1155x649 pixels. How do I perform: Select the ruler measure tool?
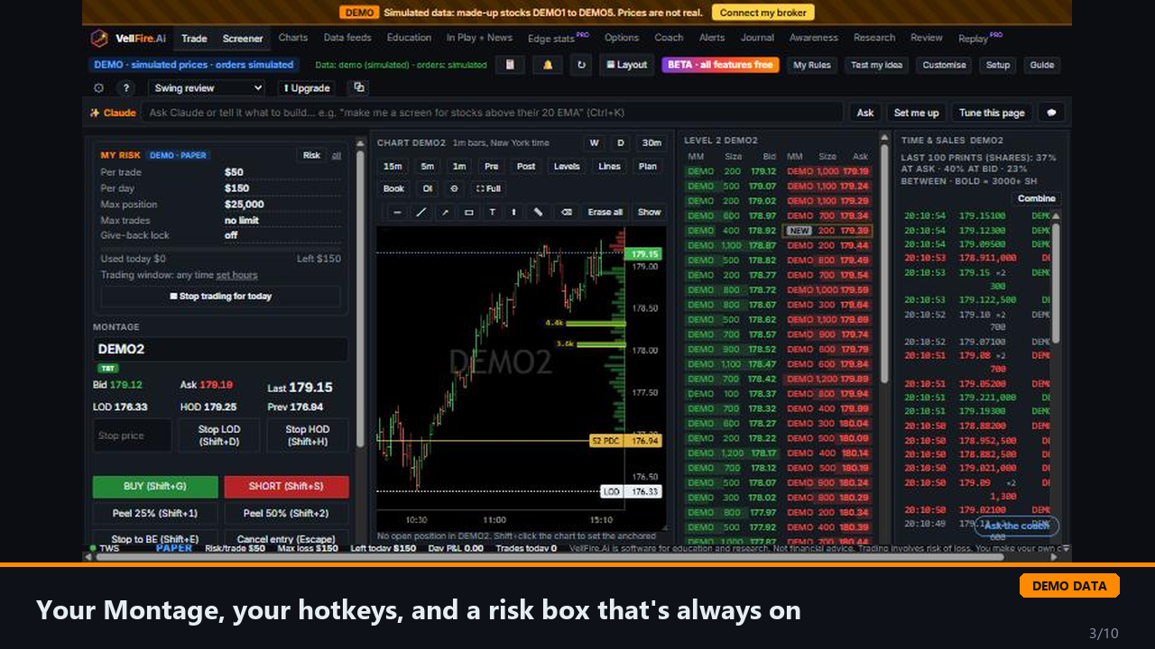(539, 212)
